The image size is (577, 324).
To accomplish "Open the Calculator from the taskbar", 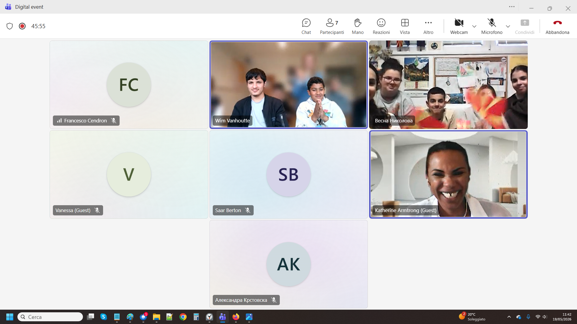I will [x=196, y=317].
